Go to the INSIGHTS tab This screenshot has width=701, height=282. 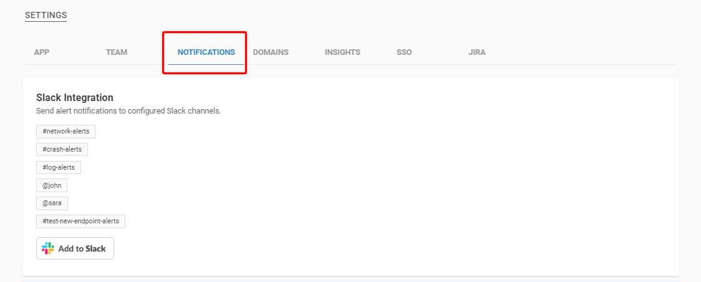(342, 52)
